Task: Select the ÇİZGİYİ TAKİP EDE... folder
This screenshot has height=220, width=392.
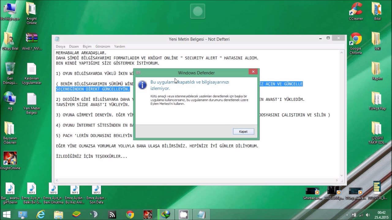Action: pyautogui.click(x=377, y=133)
